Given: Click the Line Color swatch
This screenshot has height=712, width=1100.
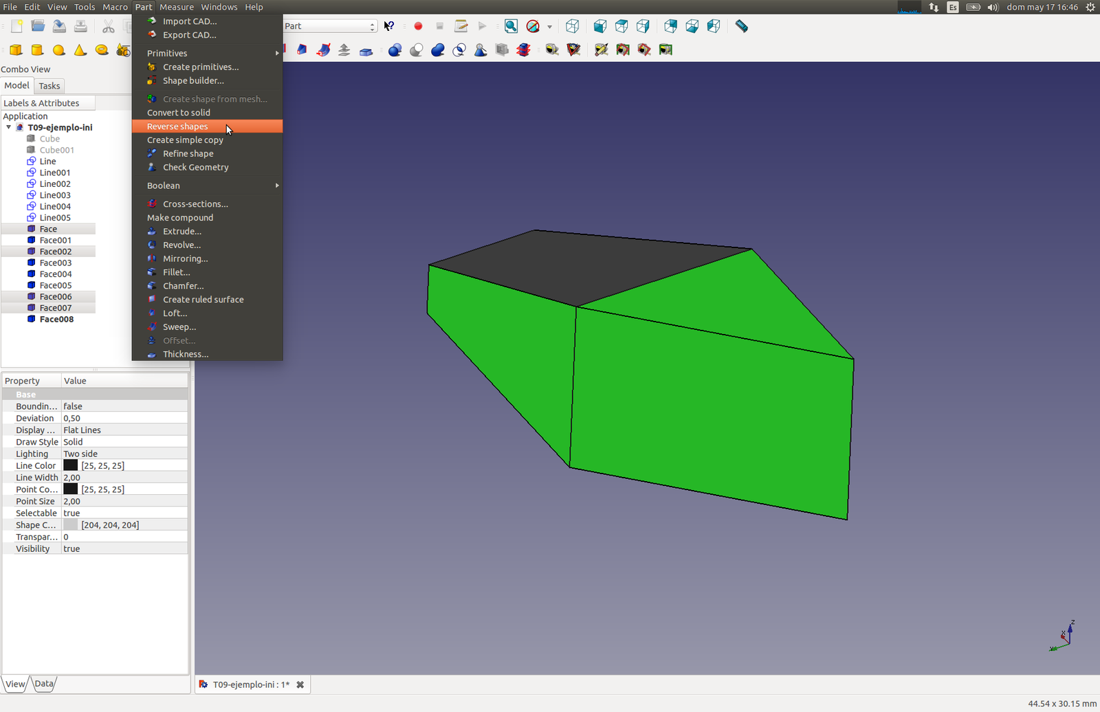Looking at the screenshot, I should [x=71, y=466].
